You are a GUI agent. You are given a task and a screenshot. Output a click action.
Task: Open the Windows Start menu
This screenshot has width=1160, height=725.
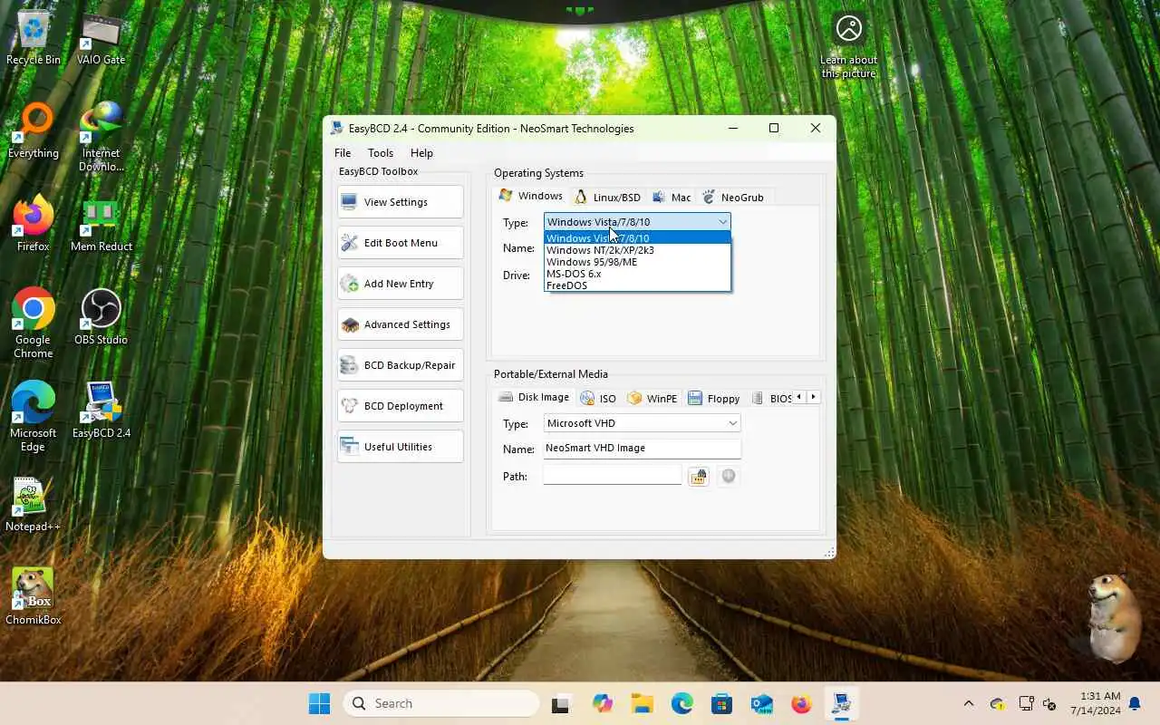[x=320, y=703]
